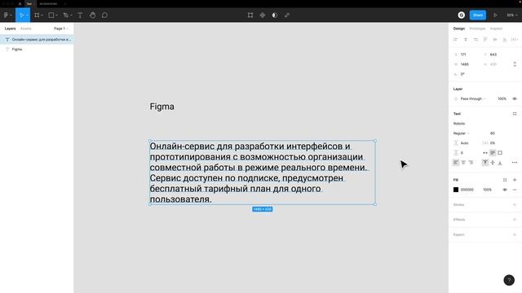This screenshot has height=293, width=522.
Task: Select the Comment tool
Action: (x=104, y=15)
